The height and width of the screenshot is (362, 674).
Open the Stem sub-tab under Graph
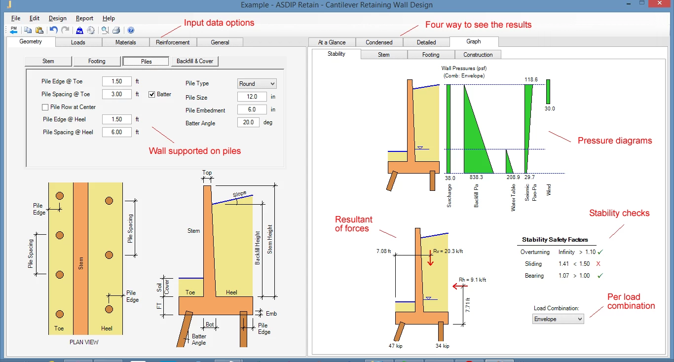(x=384, y=55)
